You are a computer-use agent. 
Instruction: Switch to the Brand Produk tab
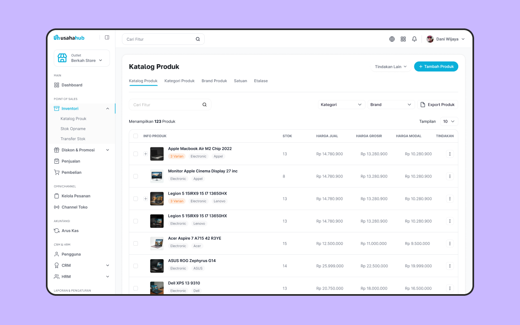214,81
